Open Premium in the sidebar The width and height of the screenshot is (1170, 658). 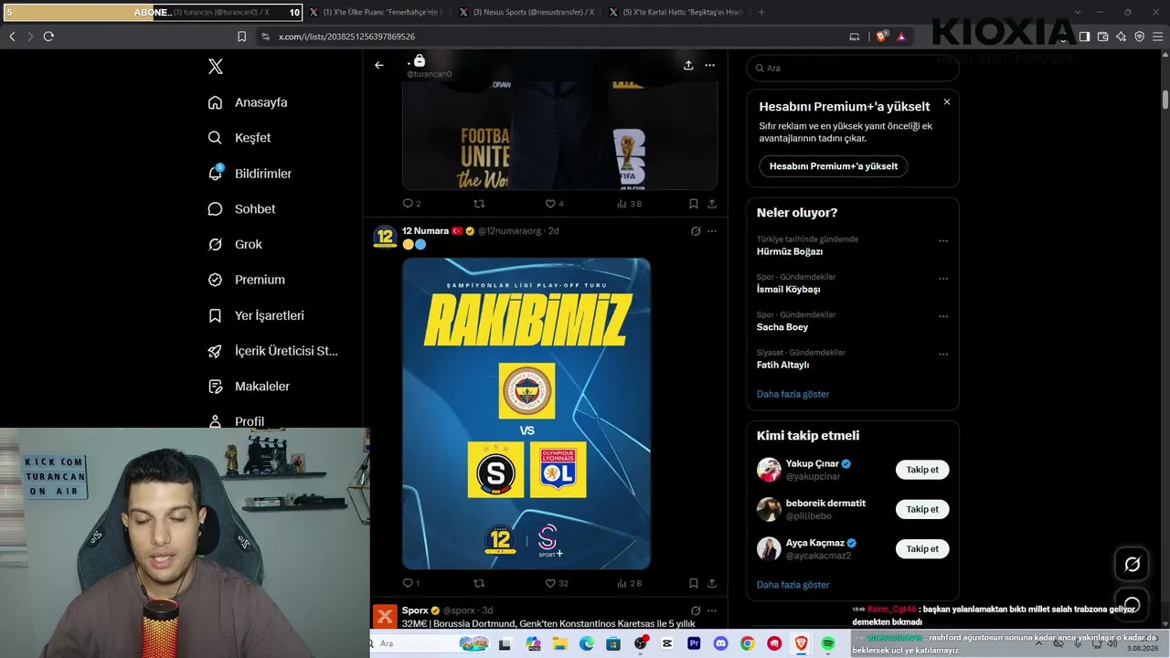(246, 280)
